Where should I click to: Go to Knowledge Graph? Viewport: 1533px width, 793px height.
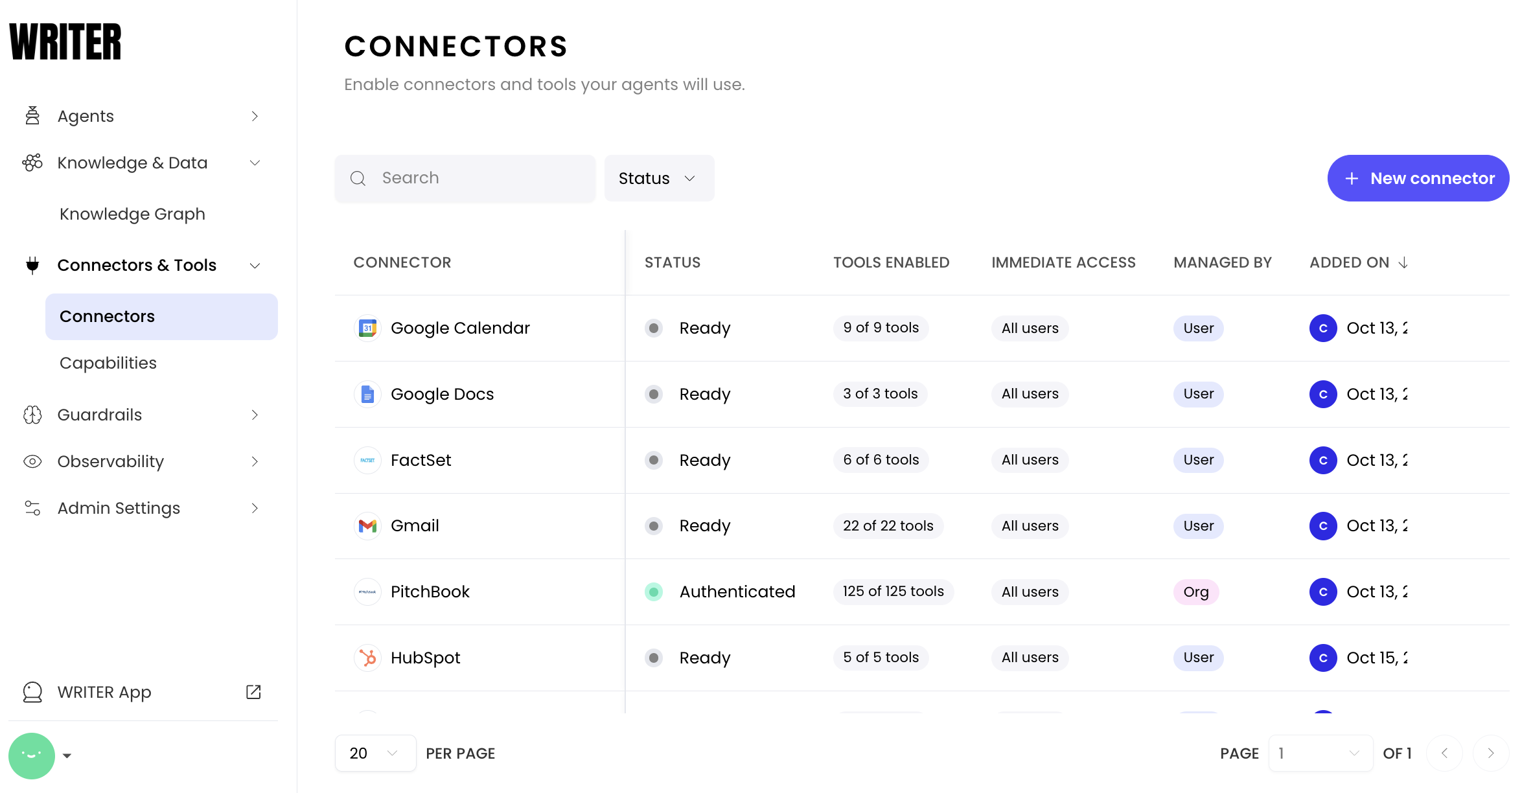coord(132,214)
